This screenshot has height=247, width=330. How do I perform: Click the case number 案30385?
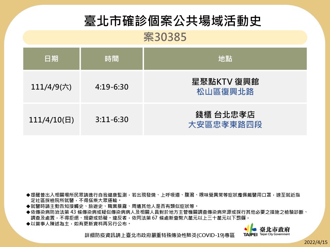[165, 37]
